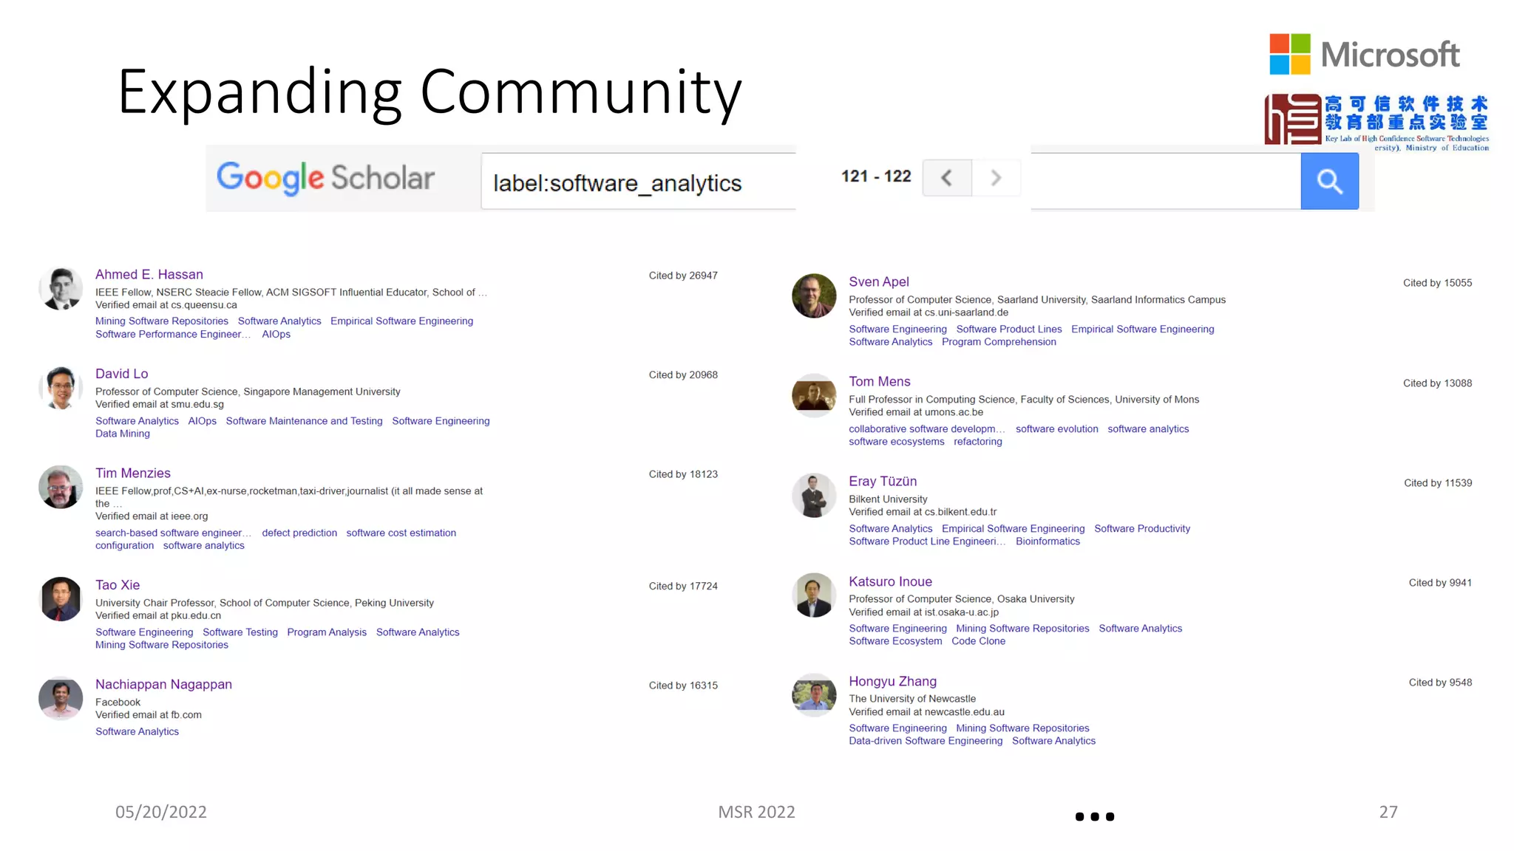
Task: Click the Program Analysis label
Action: pyautogui.click(x=327, y=632)
